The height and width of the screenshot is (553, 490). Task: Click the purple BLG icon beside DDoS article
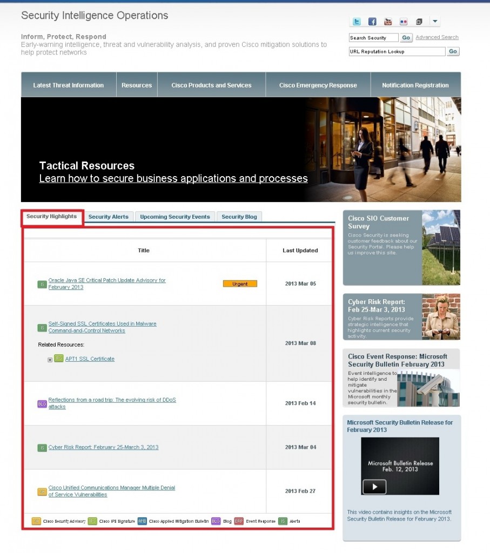[42, 403]
